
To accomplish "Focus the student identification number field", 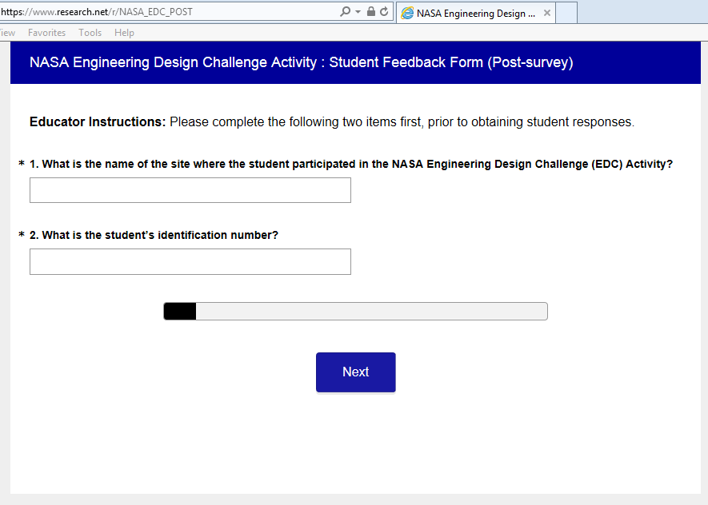I will click(190, 261).
